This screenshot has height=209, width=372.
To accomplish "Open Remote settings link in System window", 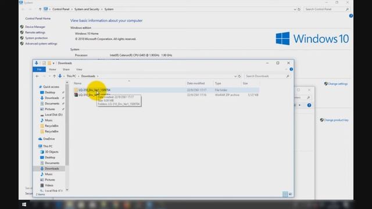I will pos(35,33).
